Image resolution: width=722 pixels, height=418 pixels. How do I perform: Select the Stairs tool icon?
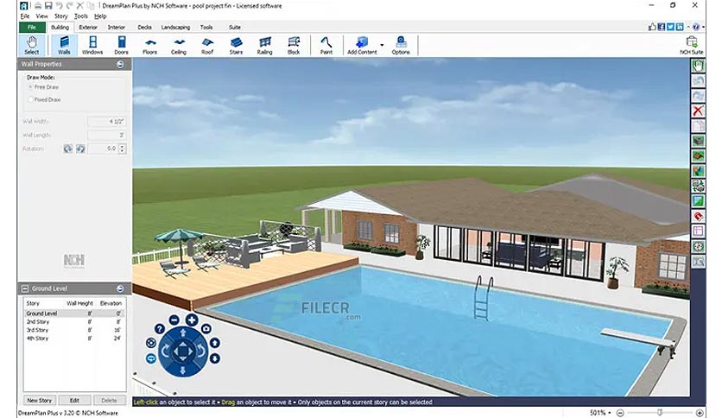tap(236, 45)
